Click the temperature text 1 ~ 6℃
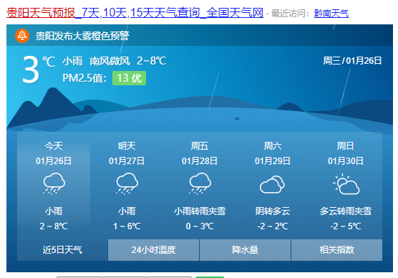The height and width of the screenshot is (278, 398). 127,226
